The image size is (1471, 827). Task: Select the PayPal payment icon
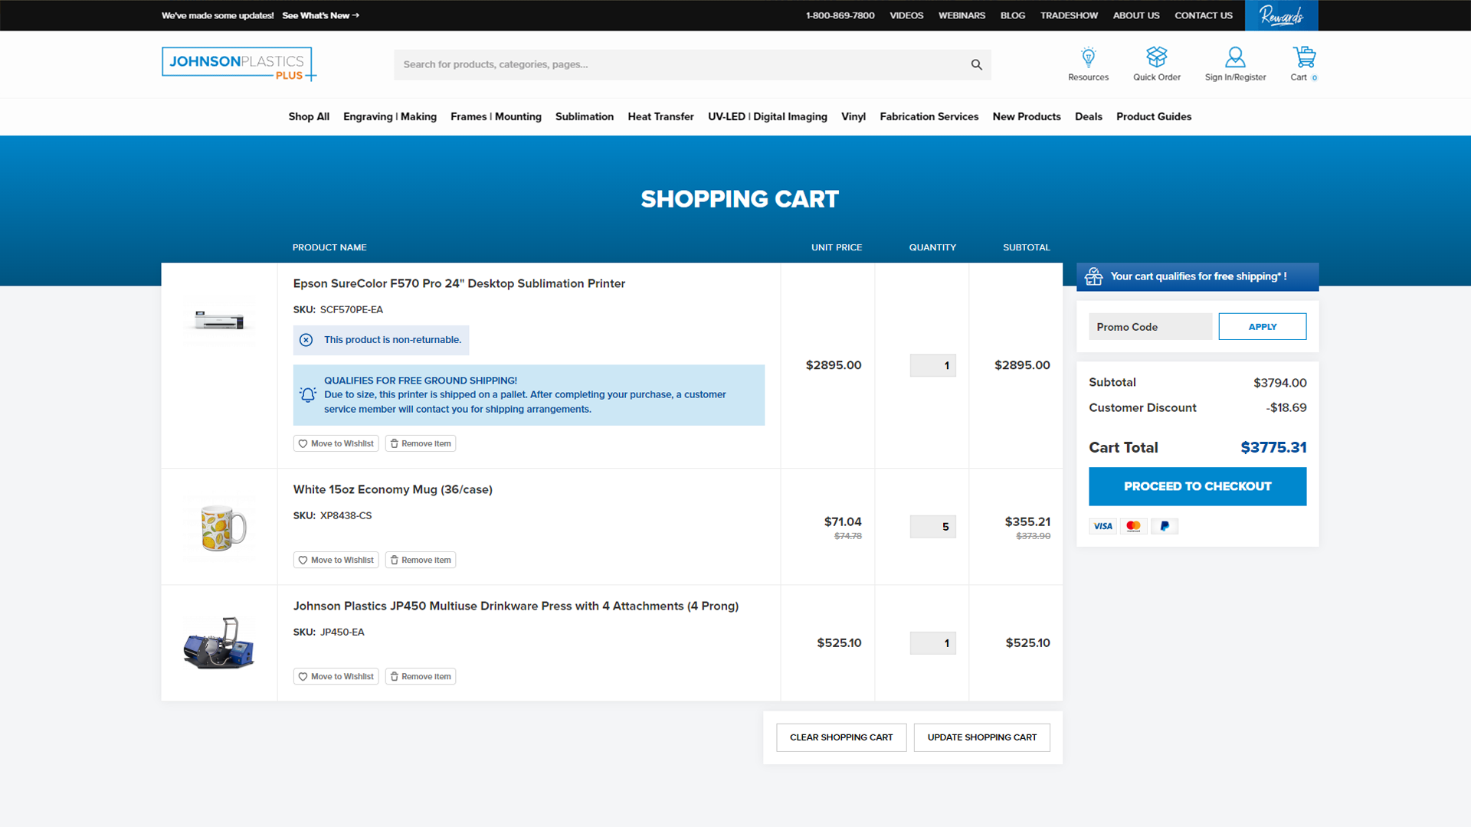coord(1164,526)
